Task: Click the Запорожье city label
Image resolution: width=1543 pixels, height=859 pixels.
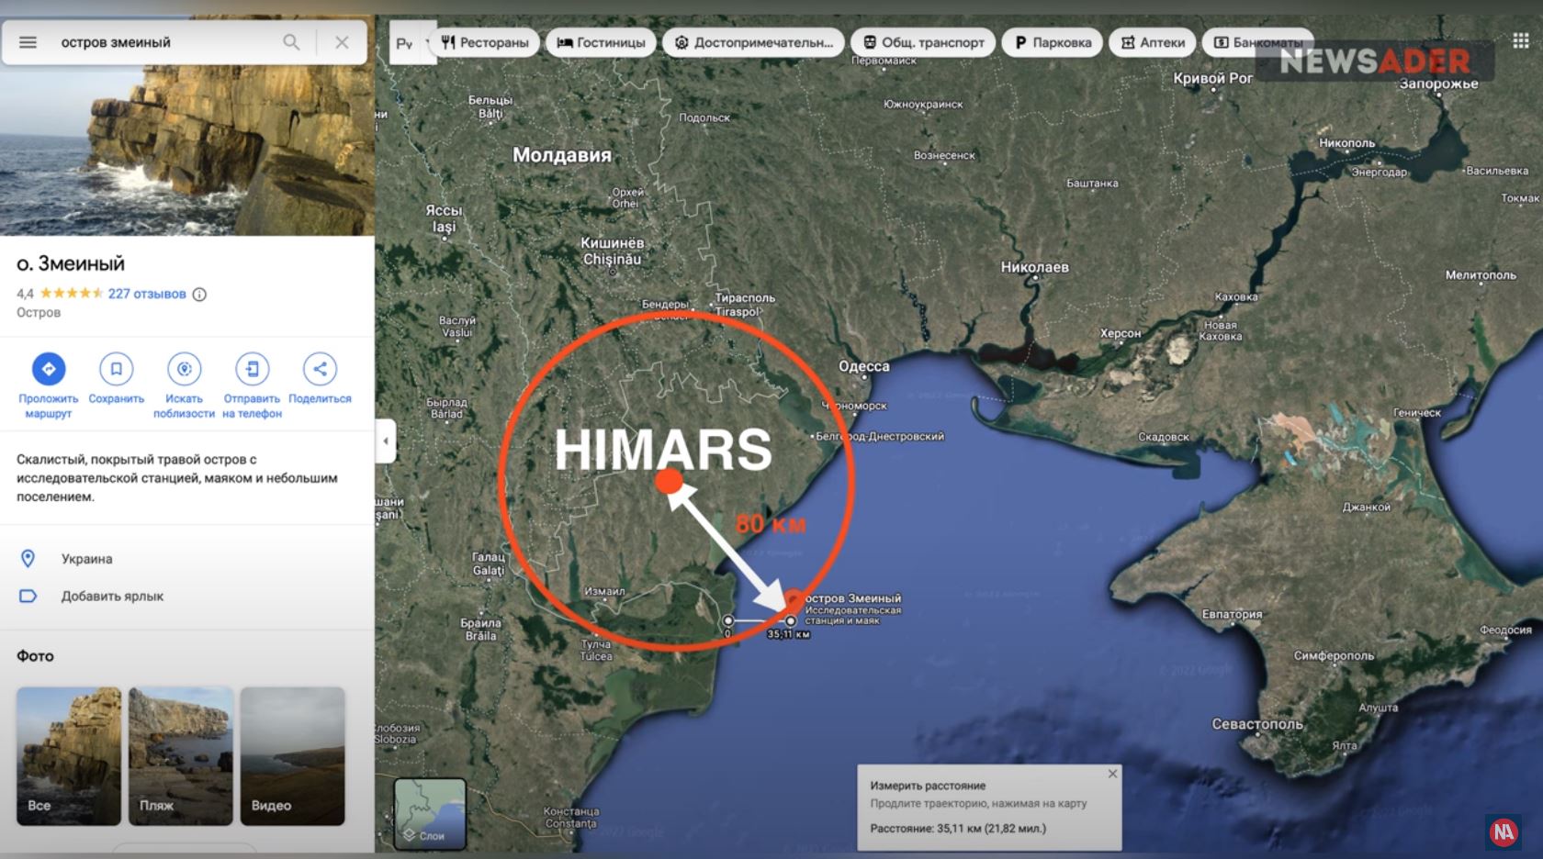Action: point(1439,84)
